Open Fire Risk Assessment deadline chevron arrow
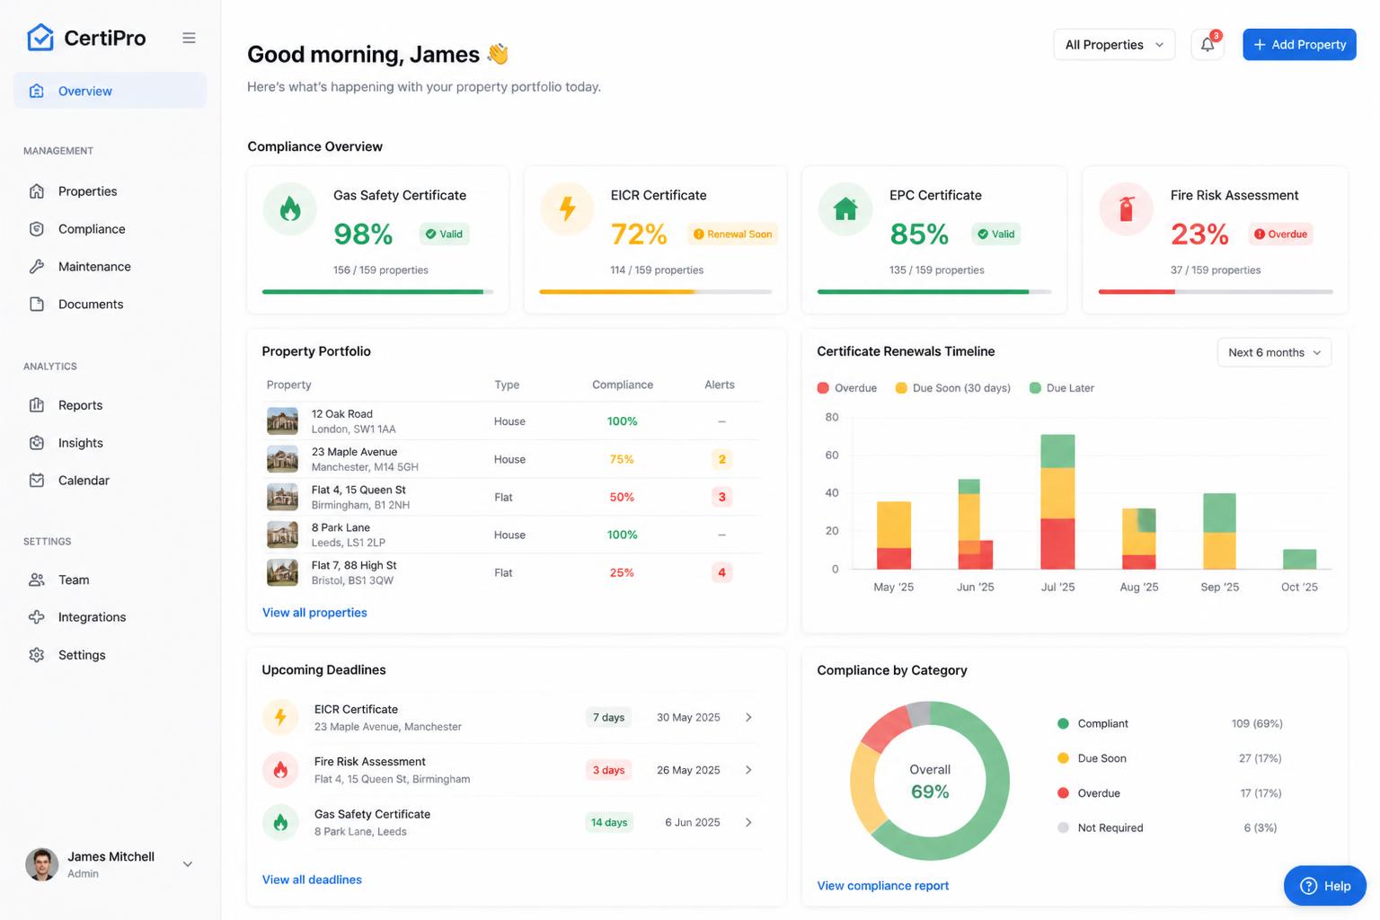 pyautogui.click(x=748, y=770)
